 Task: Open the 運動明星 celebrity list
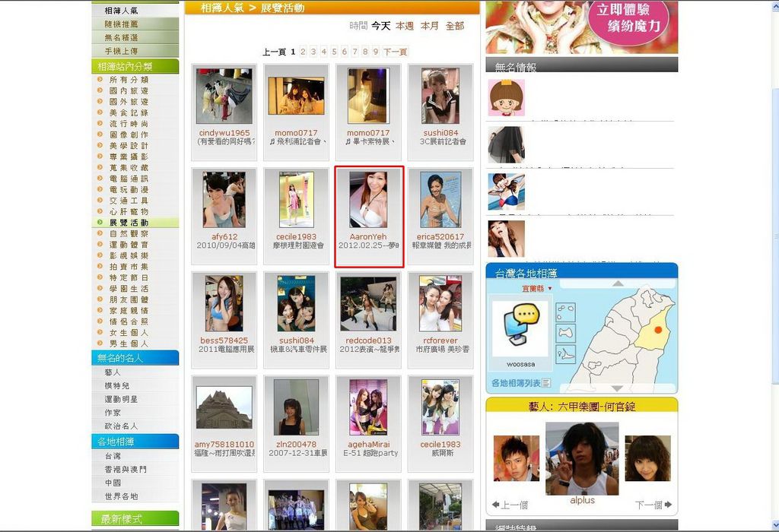(x=121, y=399)
